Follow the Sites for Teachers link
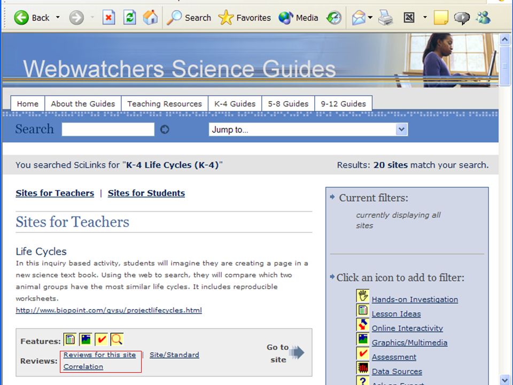 (55, 193)
